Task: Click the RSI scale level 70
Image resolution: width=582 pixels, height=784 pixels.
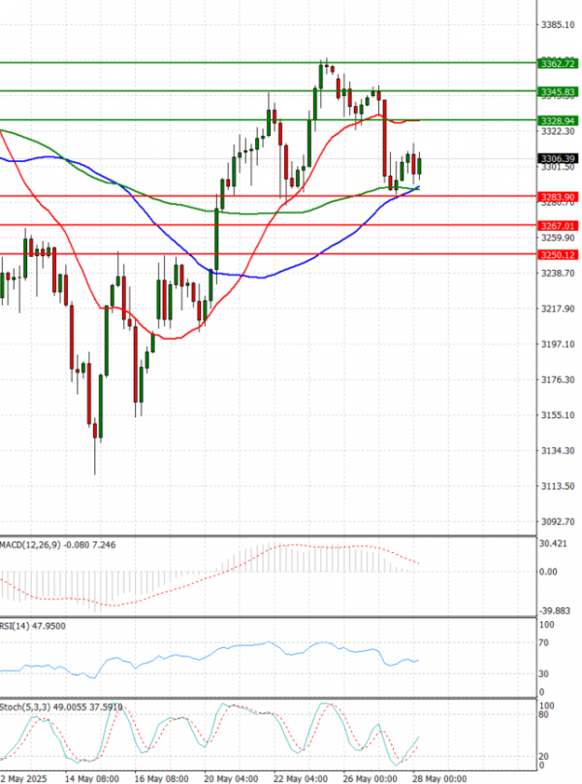Action: click(544, 642)
